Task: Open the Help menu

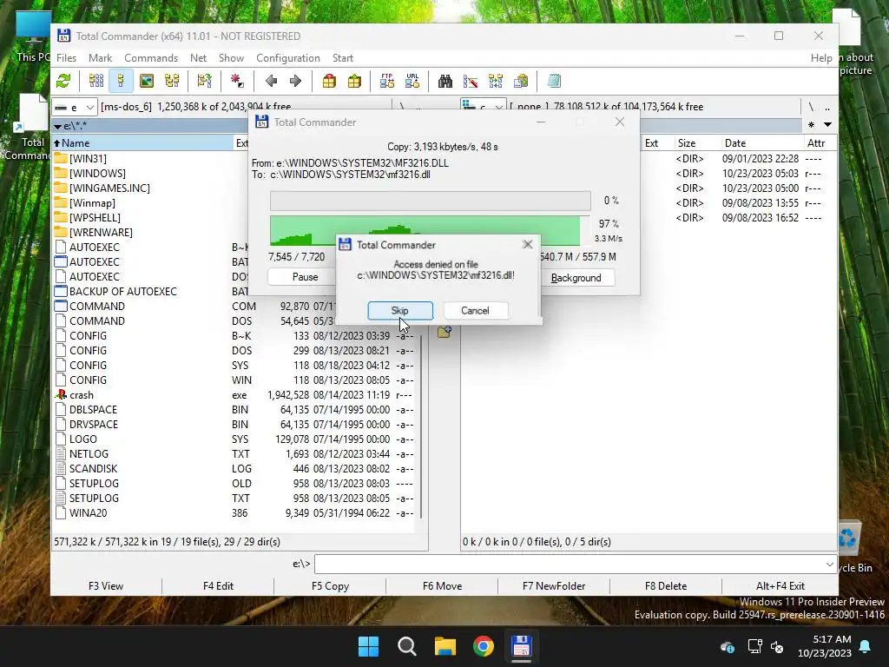Action: (821, 58)
